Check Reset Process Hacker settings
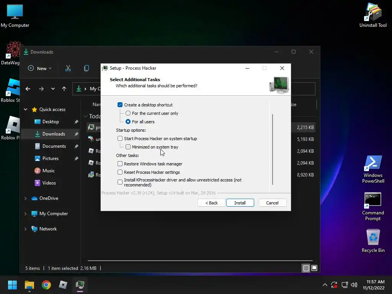Viewport: 392px width, 294px height. [x=120, y=172]
